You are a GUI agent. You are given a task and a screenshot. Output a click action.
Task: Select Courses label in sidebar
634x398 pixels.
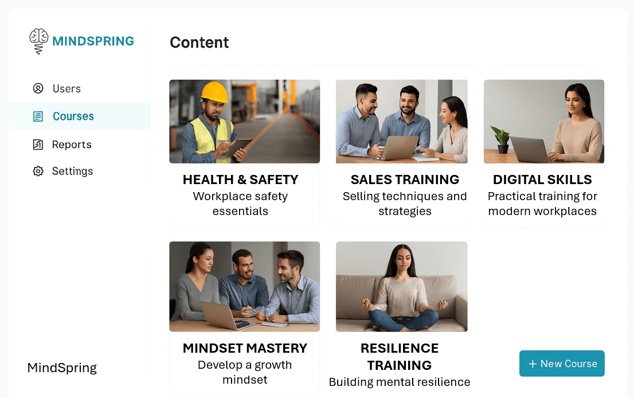(73, 116)
